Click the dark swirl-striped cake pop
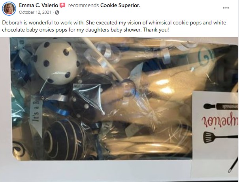Image resolution: width=239 pixels, height=182 pixels. 65,140
